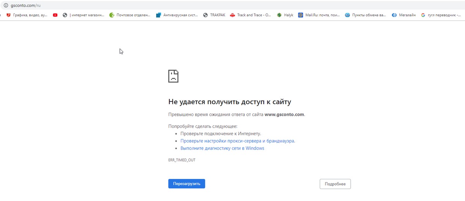Open the интернет магазин bookmark

click(x=84, y=15)
